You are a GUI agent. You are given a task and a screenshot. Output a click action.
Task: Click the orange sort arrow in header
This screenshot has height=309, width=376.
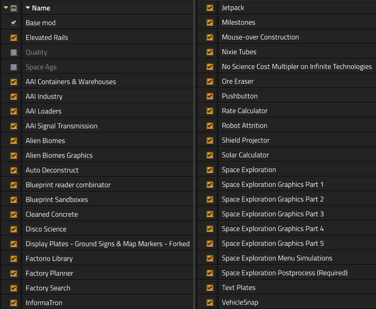(x=6, y=8)
